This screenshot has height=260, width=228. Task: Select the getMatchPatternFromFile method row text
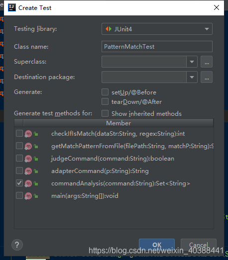(x=132, y=146)
